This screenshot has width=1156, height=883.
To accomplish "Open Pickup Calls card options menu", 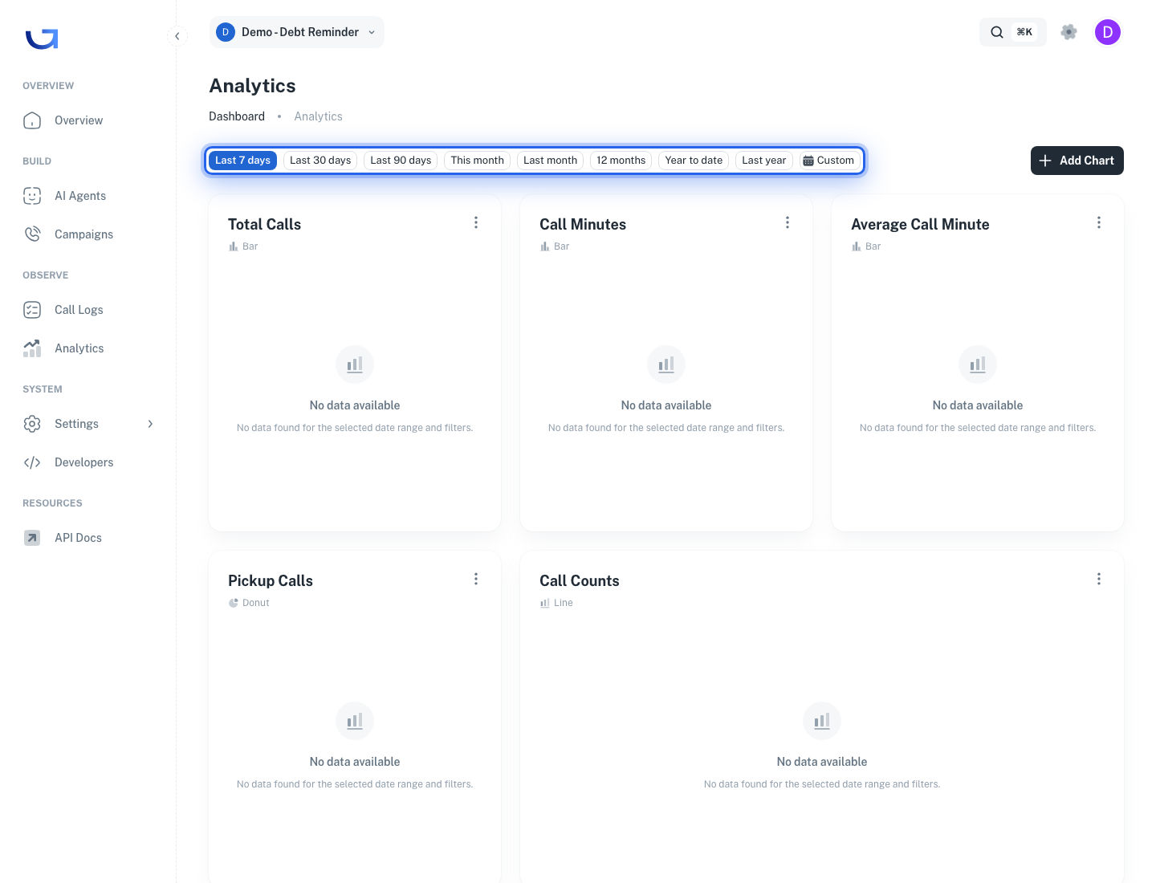I will tap(476, 579).
